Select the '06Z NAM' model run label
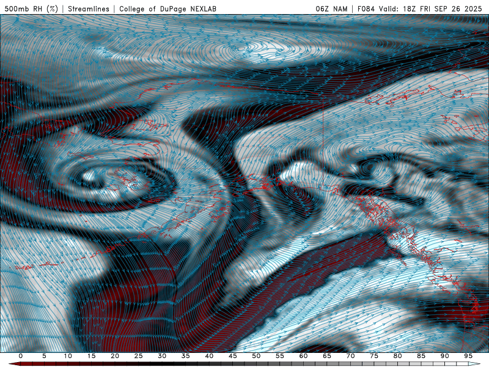The height and width of the screenshot is (367, 489). (x=331, y=9)
